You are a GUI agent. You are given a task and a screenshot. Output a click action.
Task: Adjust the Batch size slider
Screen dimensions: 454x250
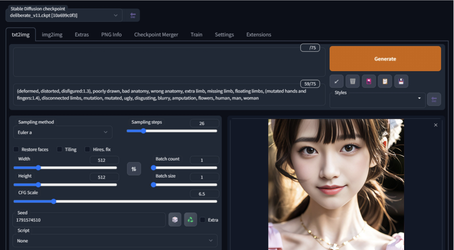pyautogui.click(x=184, y=185)
